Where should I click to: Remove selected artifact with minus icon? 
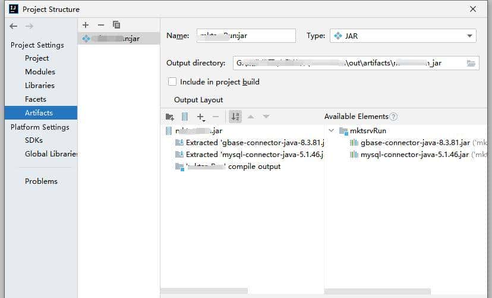coord(101,25)
